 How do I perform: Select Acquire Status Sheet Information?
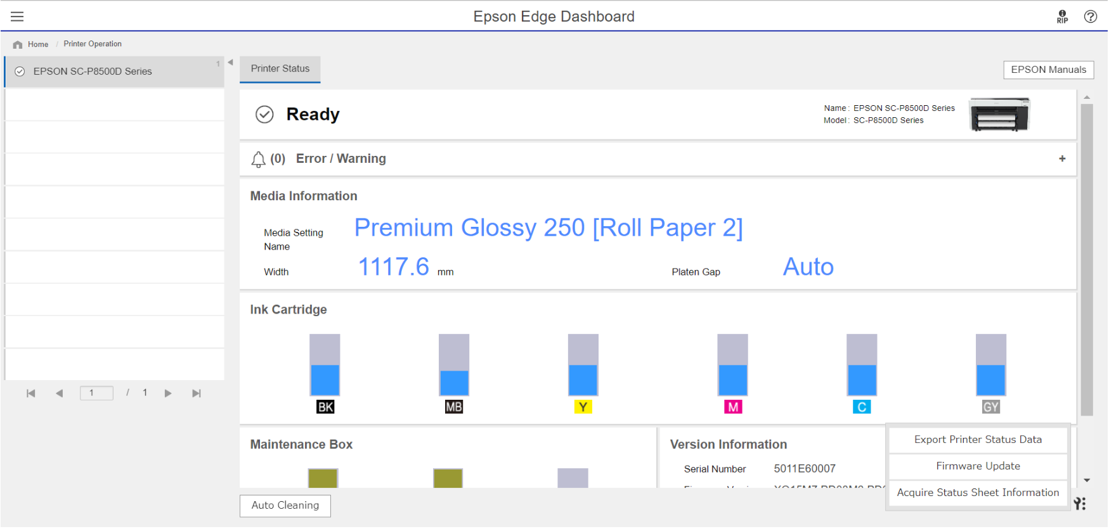(978, 494)
